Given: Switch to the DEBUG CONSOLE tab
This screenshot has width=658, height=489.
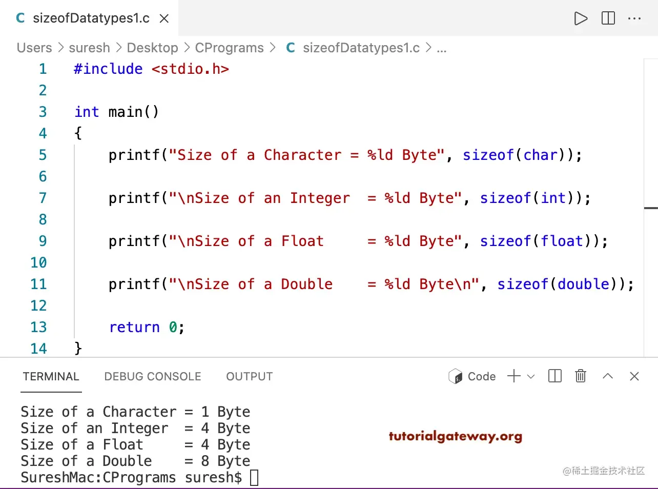Looking at the screenshot, I should tap(152, 377).
